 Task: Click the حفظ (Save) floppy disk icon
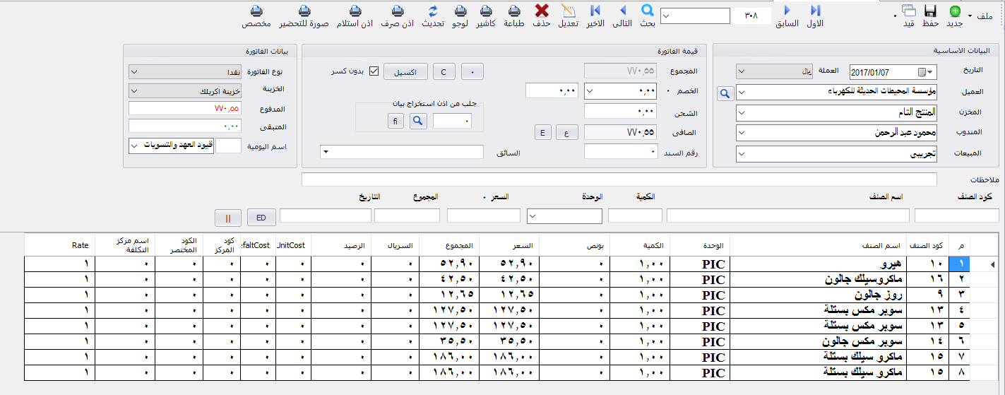point(930,11)
